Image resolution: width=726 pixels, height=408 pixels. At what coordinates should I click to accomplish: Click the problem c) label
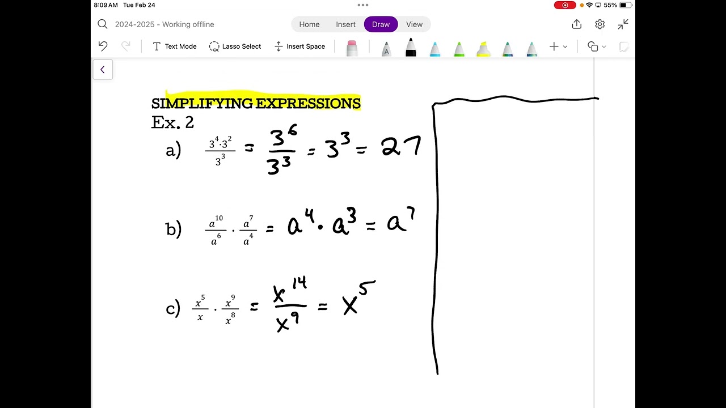click(173, 309)
